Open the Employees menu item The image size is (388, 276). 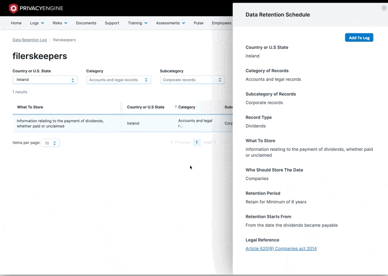click(222, 23)
